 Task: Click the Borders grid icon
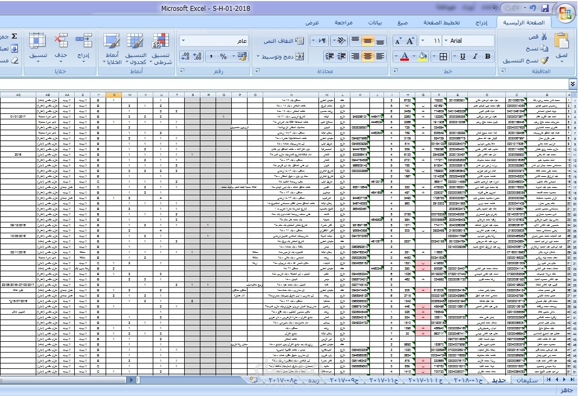coord(444,56)
